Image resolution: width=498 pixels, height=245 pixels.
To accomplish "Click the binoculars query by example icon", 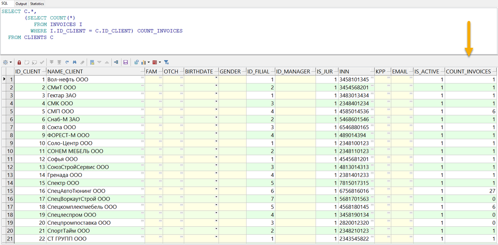I will click(74, 62).
